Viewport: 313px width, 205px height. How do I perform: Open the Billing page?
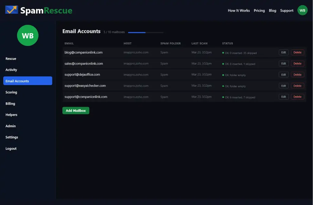pyautogui.click(x=10, y=104)
